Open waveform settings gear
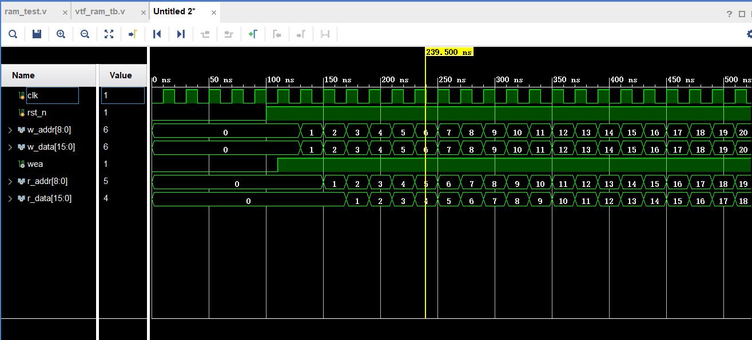Image resolution: width=752 pixels, height=340 pixels. 749,34
